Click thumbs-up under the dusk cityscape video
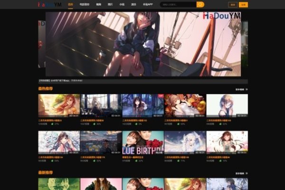 95,161
